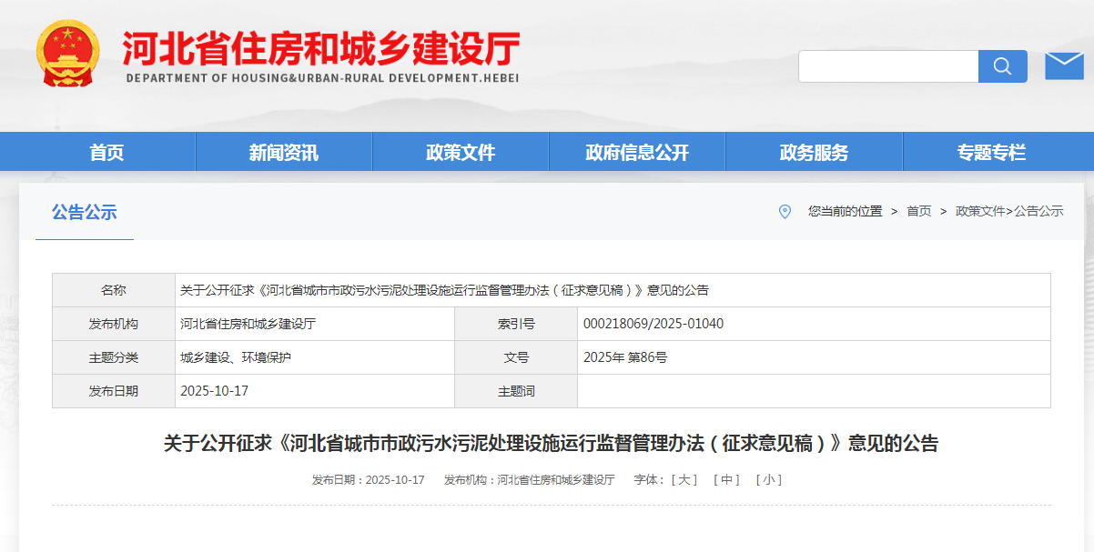Go to the 新闻资讯 menu
Image resolution: width=1094 pixels, height=552 pixels.
click(284, 152)
